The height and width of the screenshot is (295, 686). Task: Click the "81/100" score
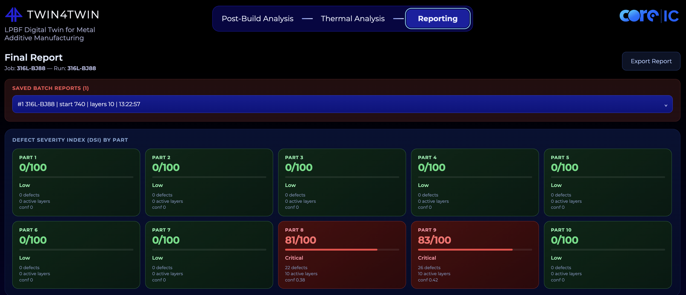click(x=300, y=240)
